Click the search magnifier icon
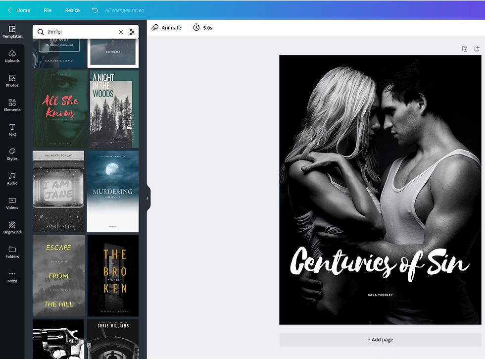This screenshot has width=485, height=359. point(41,32)
